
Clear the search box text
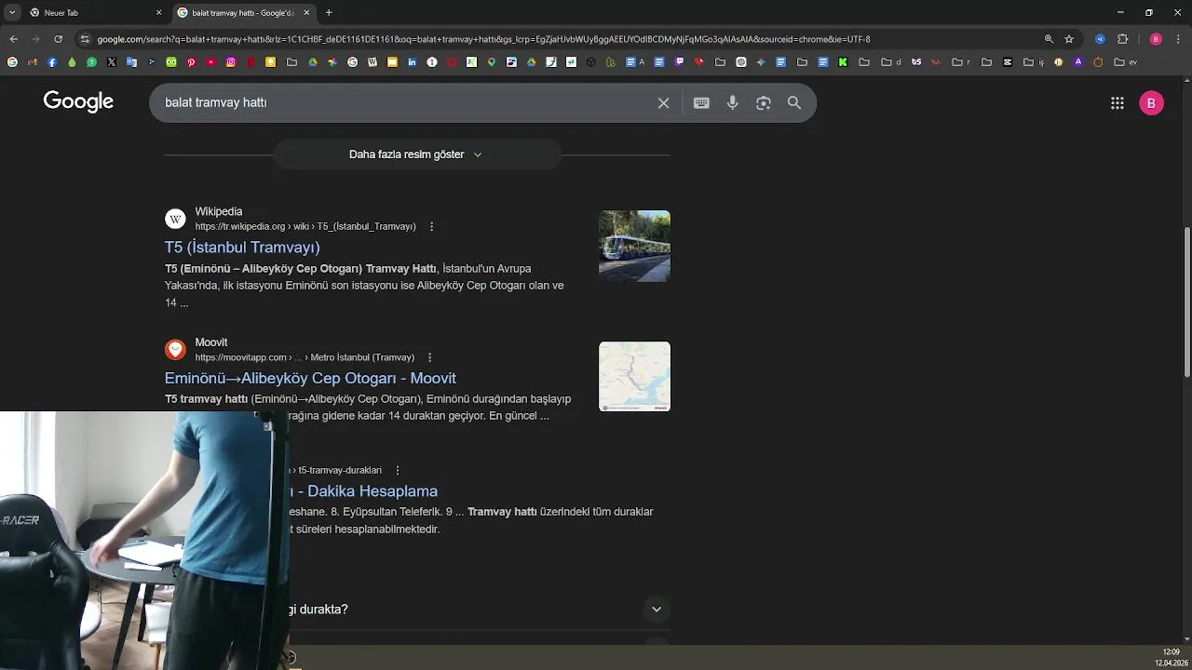[x=663, y=103]
